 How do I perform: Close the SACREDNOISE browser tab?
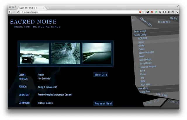pos(44,8)
